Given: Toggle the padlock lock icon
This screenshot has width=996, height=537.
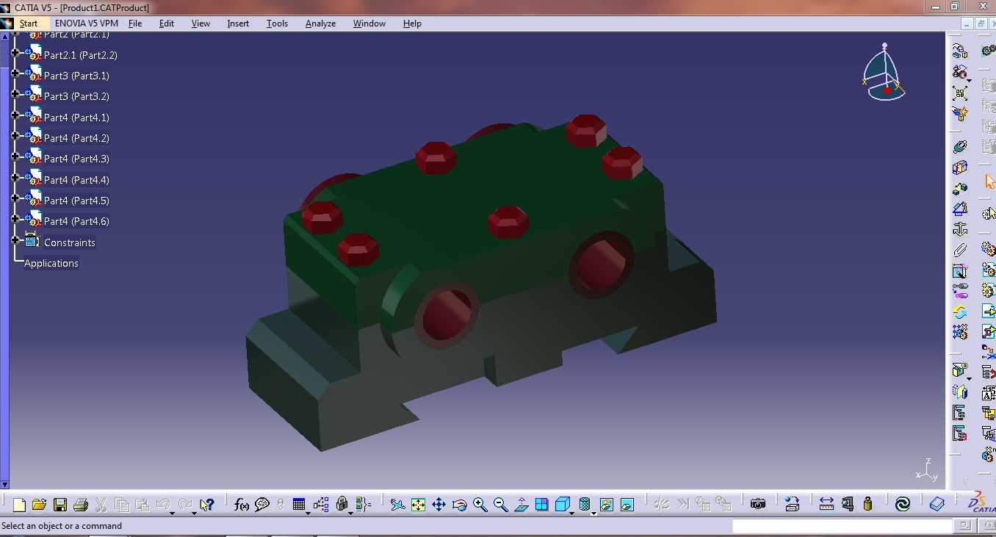Looking at the screenshot, I should pyautogui.click(x=342, y=505).
